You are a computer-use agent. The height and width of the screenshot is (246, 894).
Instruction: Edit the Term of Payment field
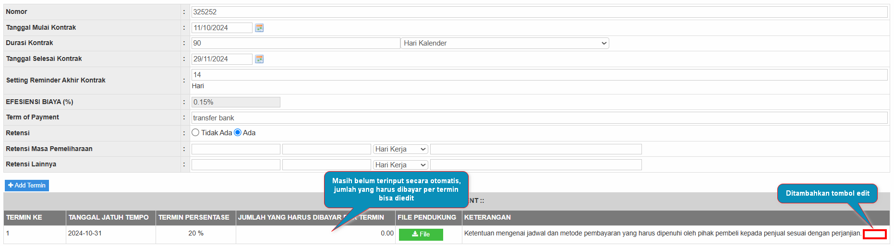click(x=539, y=118)
